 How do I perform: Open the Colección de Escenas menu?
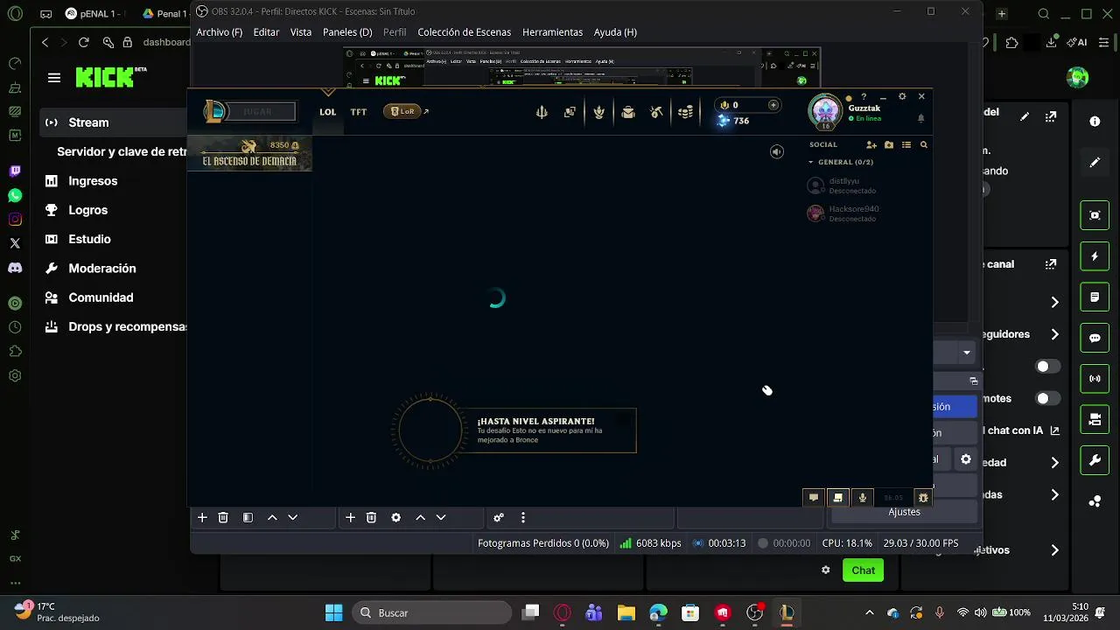coord(464,32)
